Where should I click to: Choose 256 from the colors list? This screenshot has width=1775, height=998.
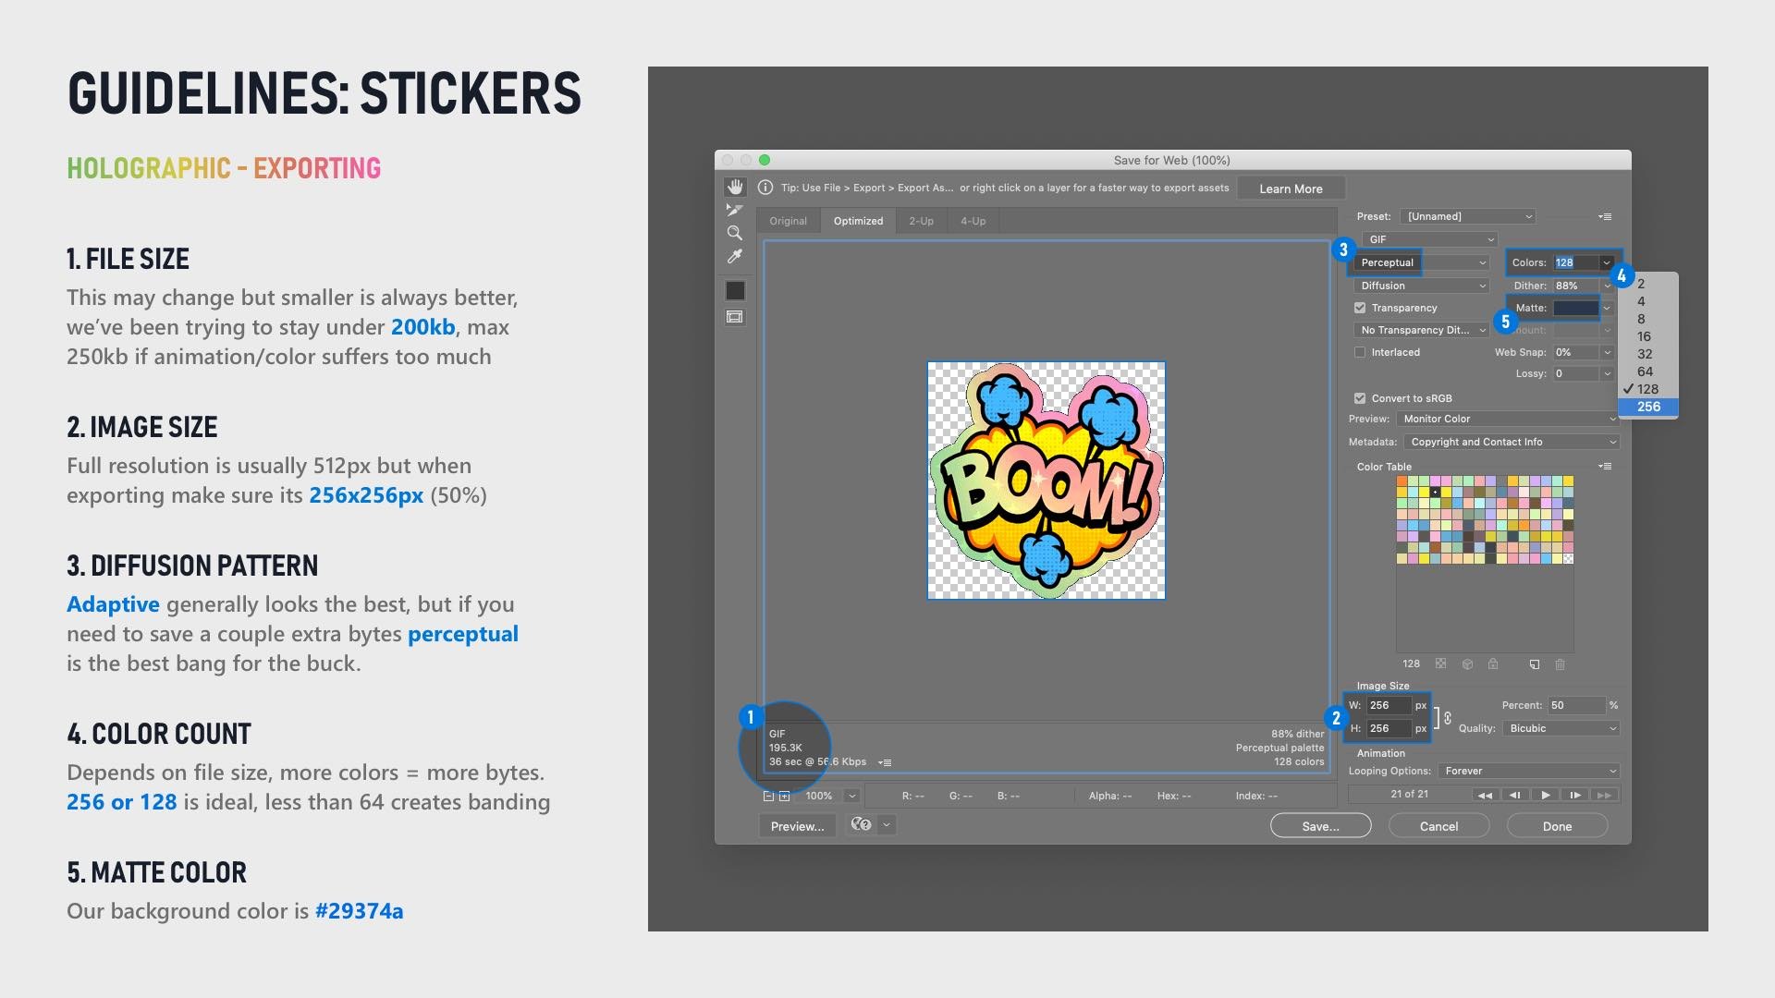tap(1648, 407)
